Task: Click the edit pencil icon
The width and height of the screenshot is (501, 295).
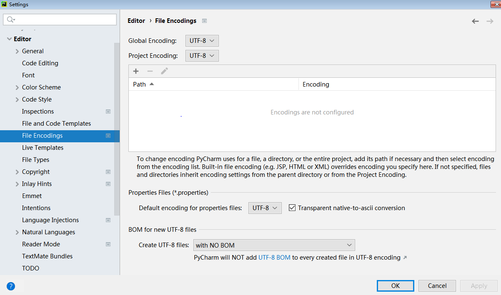Action: click(164, 71)
